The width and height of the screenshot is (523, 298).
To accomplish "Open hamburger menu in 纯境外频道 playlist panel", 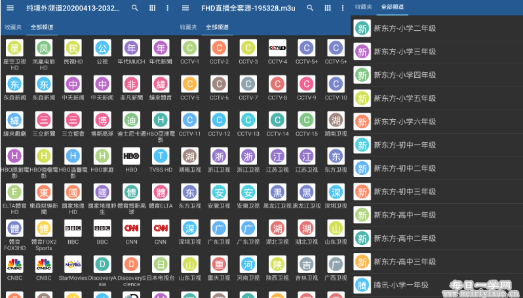I will pos(10,8).
